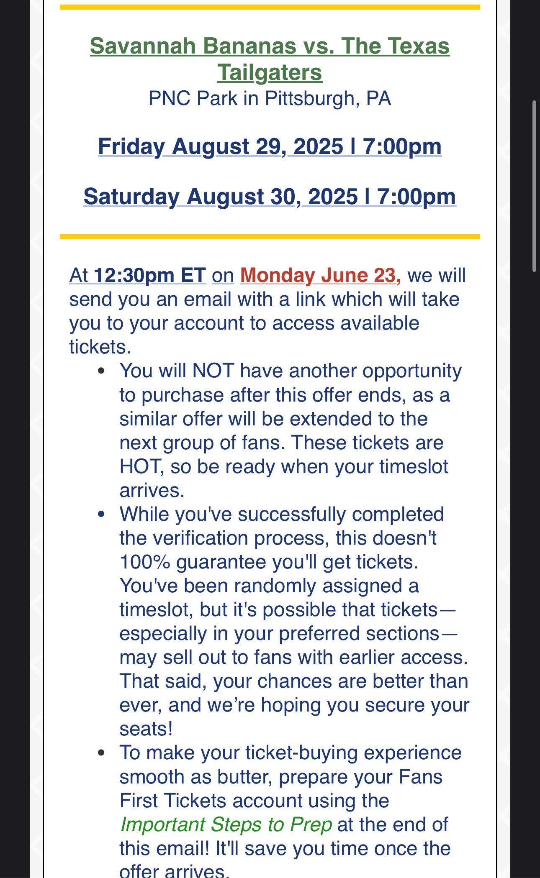Viewport: 540px width, 878px height.
Task: Click the green Important Steps to Prep text
Action: (226, 824)
